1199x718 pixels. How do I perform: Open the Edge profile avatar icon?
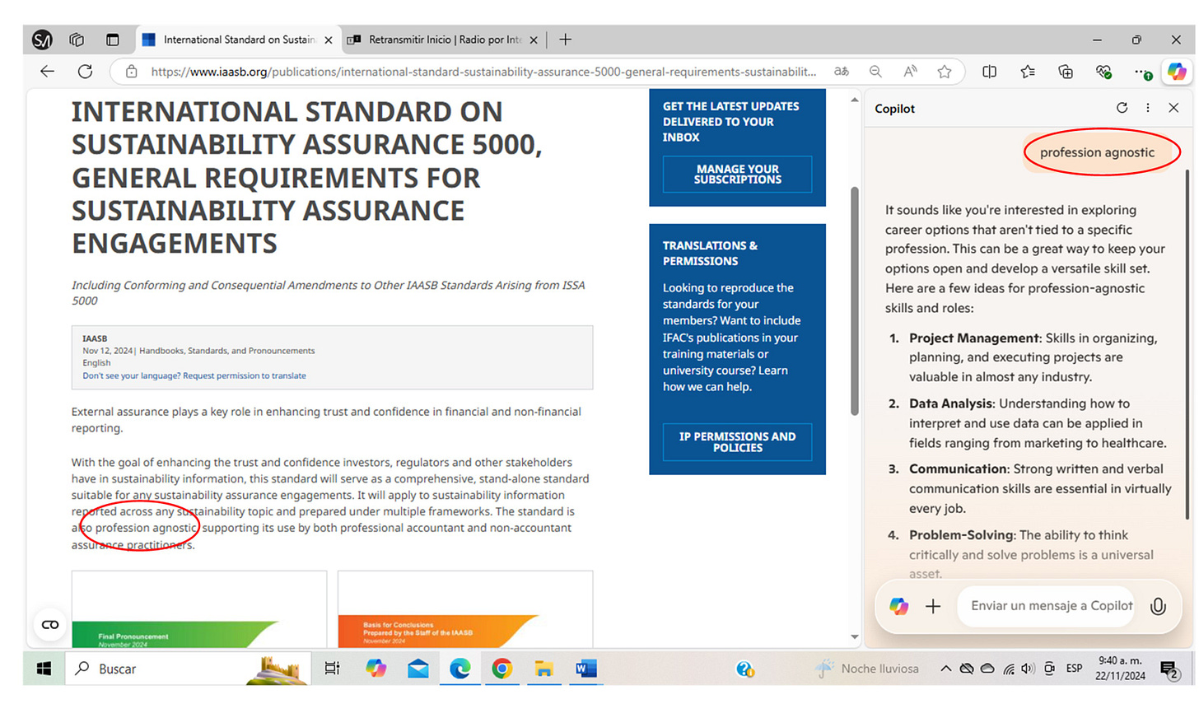tap(42, 40)
